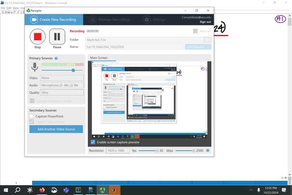Image resolution: width=292 pixels, height=195 pixels.
Task: Click the taskbar search magnifier icon
Action: pyautogui.click(x=18, y=190)
